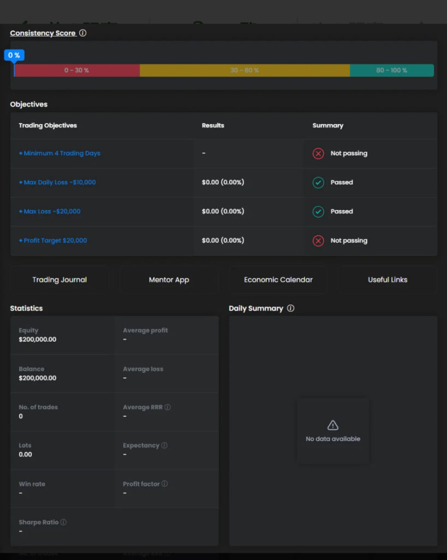The image size is (447, 560).
Task: Click the Expectancy info icon
Action: 164,446
